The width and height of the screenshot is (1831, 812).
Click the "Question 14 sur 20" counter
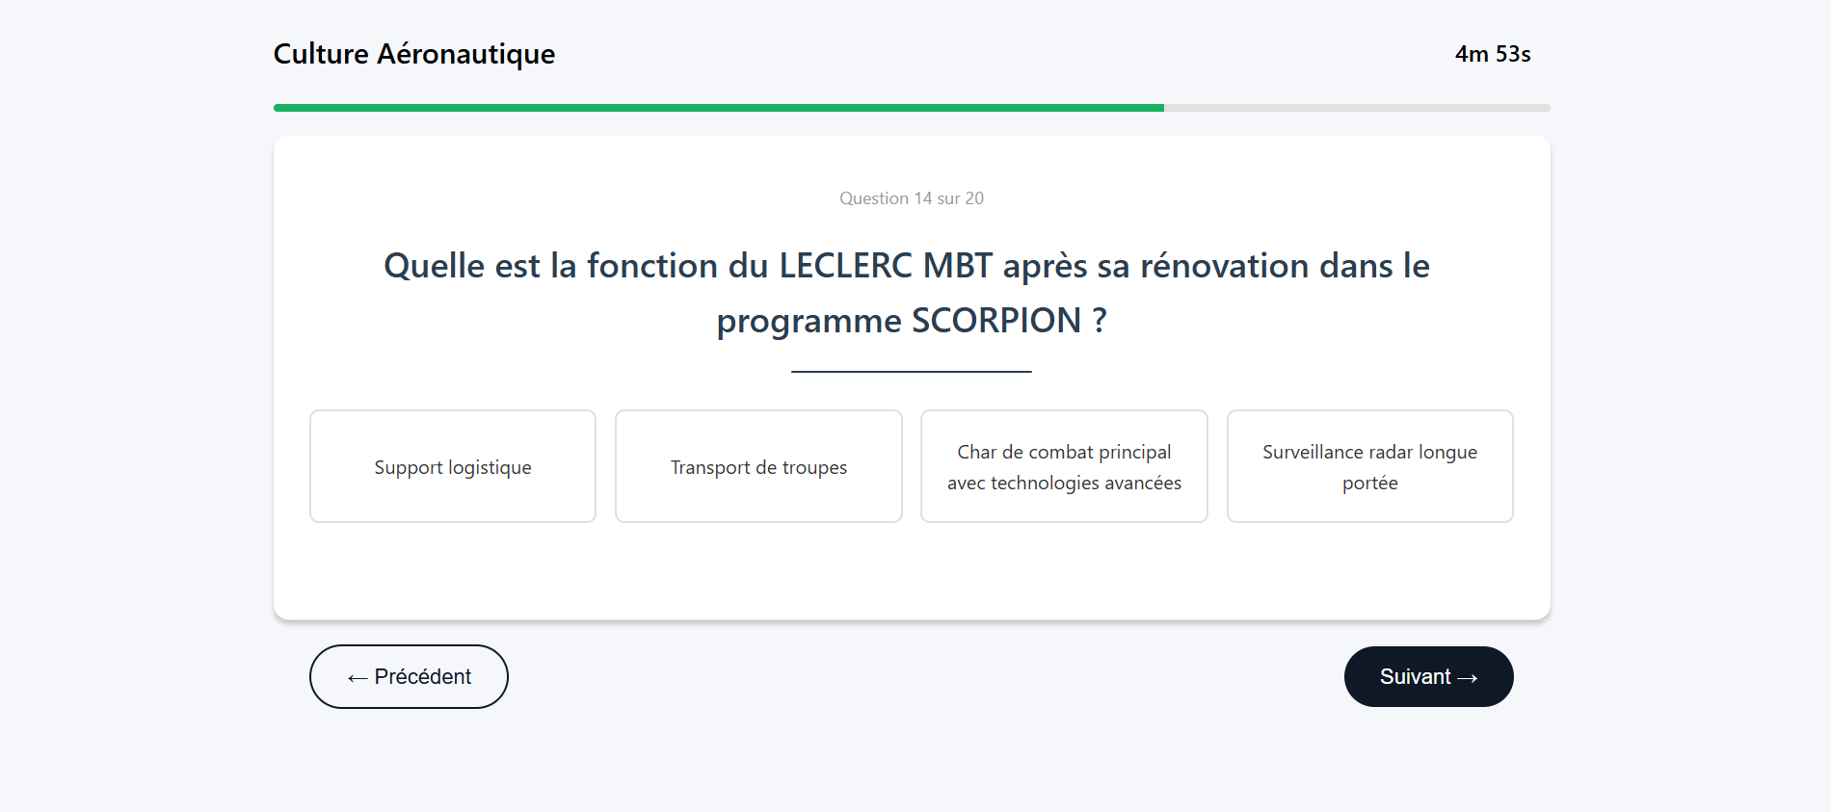coord(912,198)
